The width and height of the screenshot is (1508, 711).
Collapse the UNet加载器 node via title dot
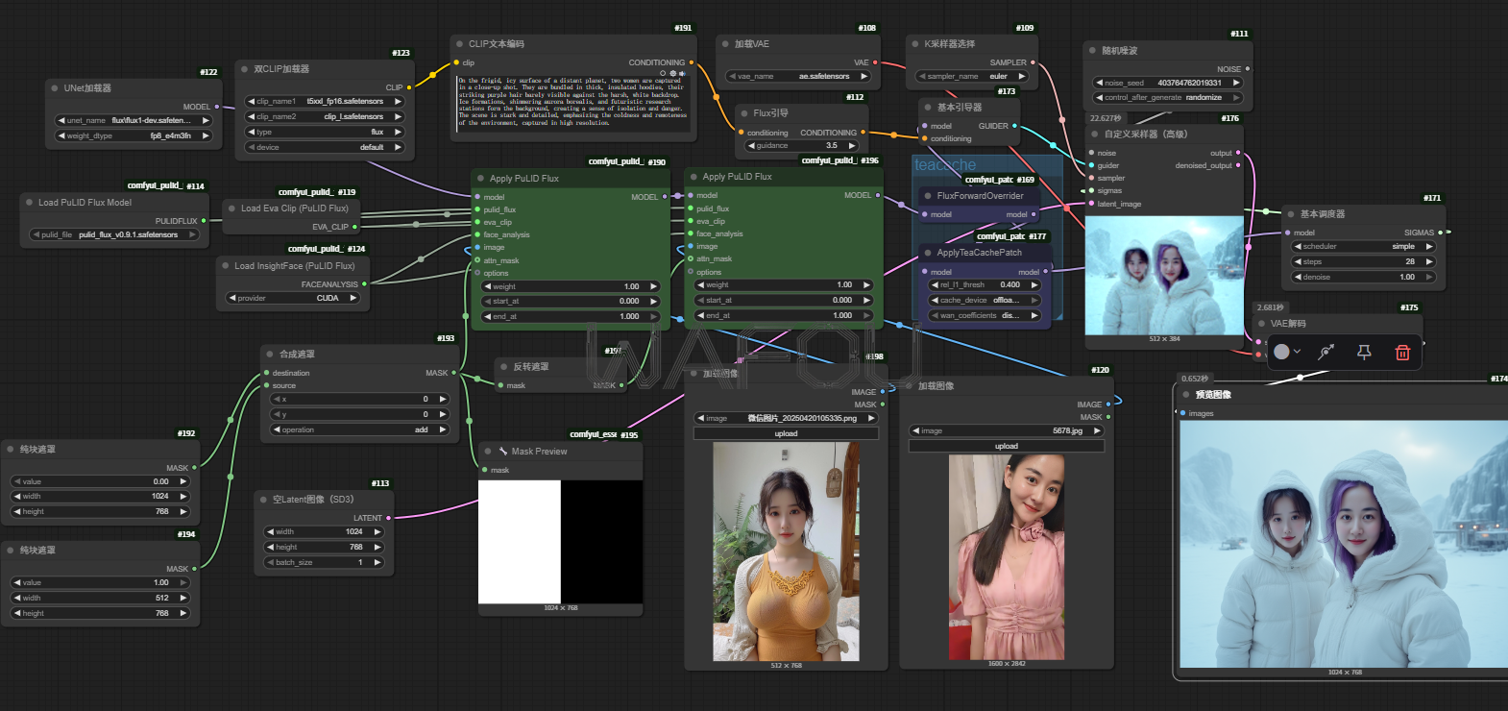(55, 87)
